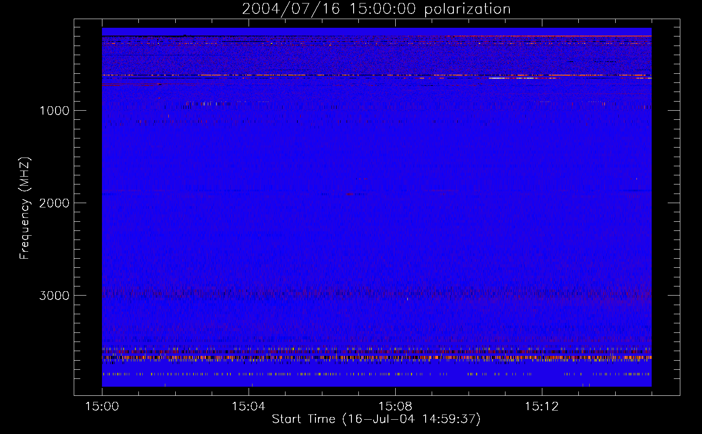Click the 1000 frequency tick label
Image resolution: width=702 pixels, height=434 pixels.
pos(54,111)
